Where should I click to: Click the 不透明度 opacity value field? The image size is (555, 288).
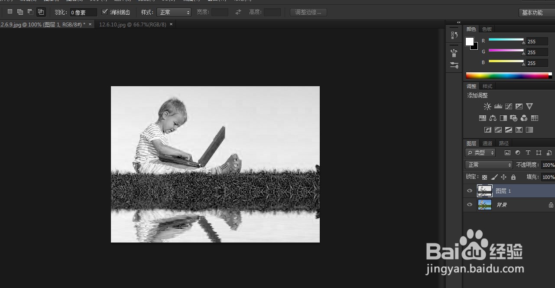point(548,165)
